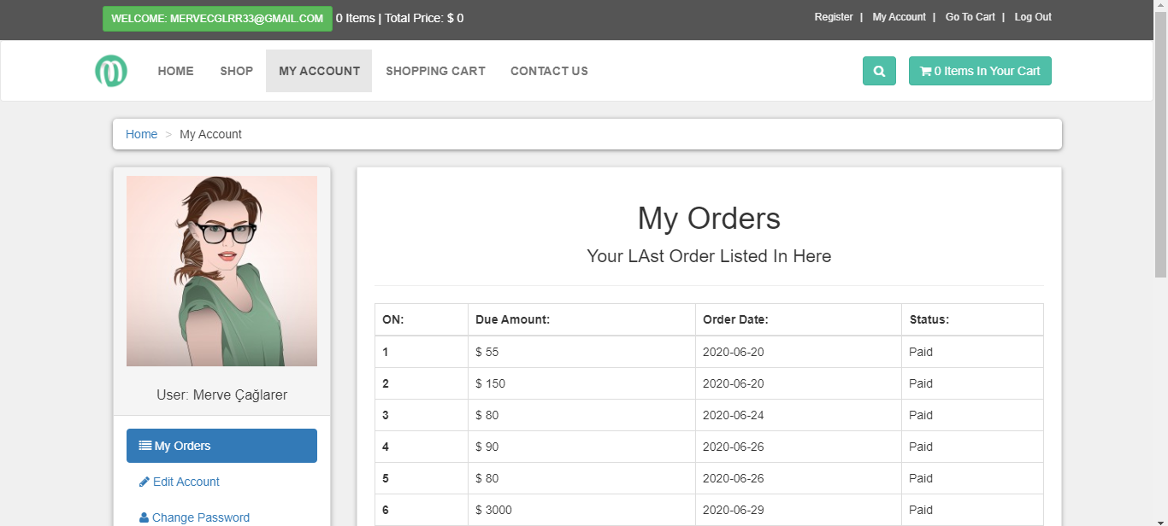The width and height of the screenshot is (1168, 526).
Task: Open the Register link in the top bar
Action: click(834, 17)
